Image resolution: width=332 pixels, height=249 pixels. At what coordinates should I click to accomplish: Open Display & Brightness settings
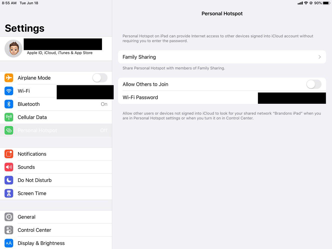point(56,243)
